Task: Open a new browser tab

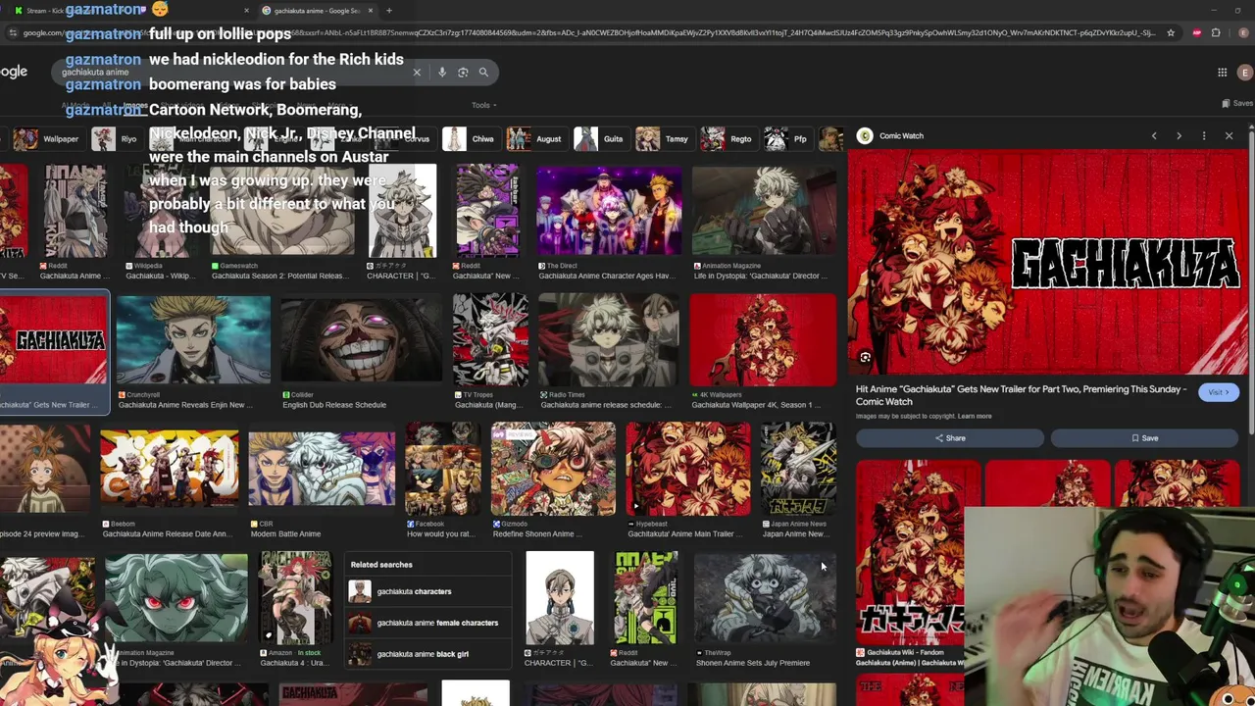Action: click(389, 11)
